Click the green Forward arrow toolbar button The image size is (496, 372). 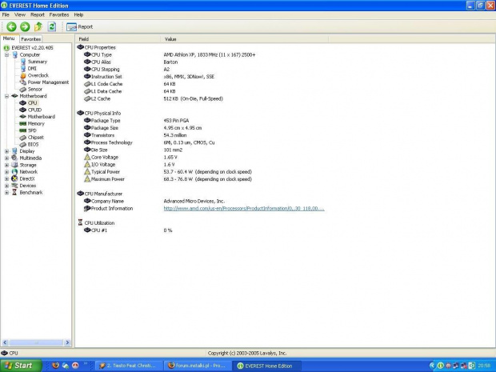[x=25, y=26]
